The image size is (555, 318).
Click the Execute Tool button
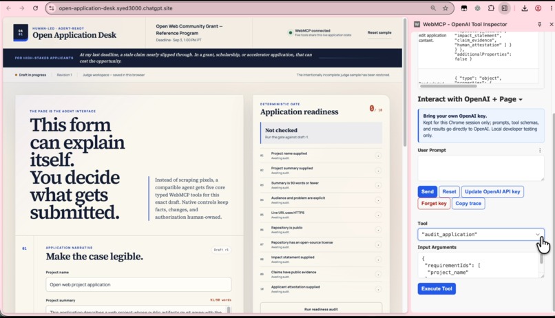437,288
